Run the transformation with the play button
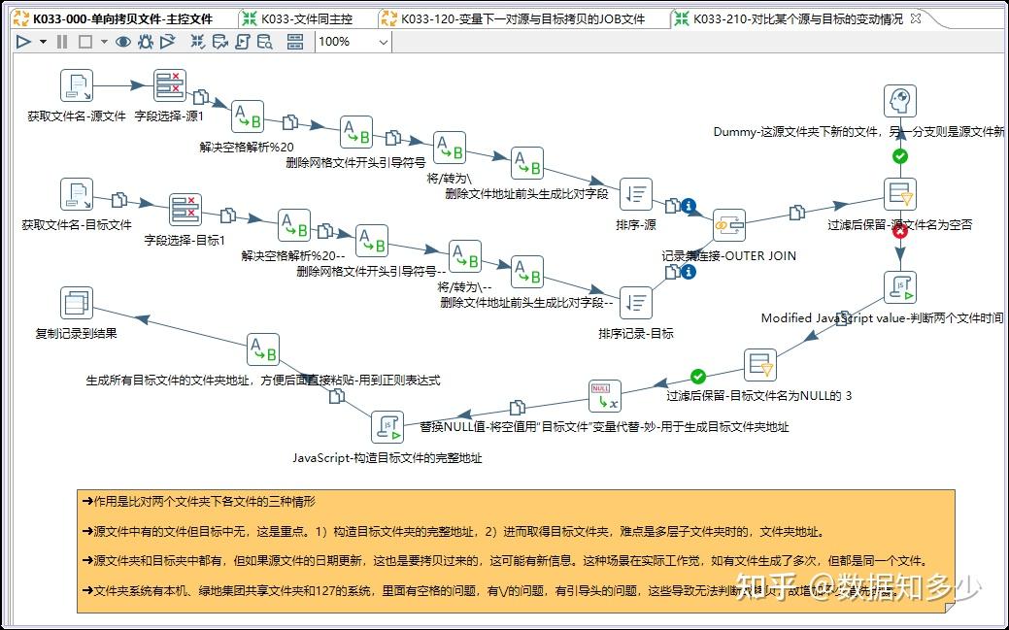The width and height of the screenshot is (1009, 630). tap(23, 42)
